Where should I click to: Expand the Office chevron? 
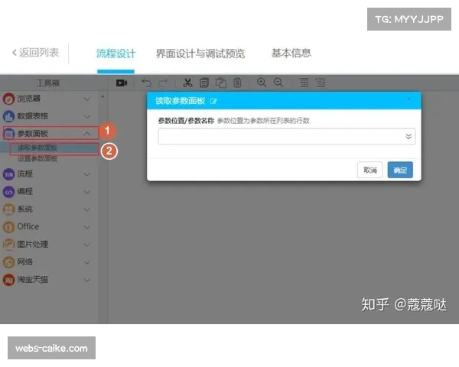(x=87, y=227)
